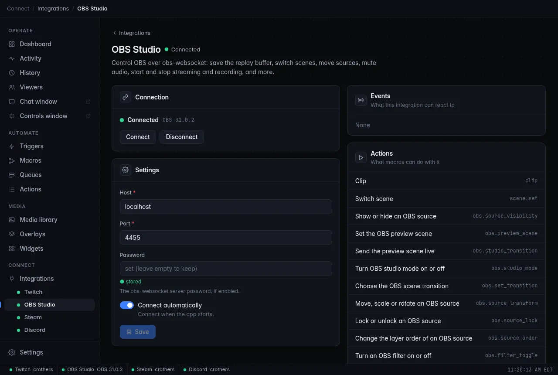Select the Switch scene action row
The height and width of the screenshot is (375, 558).
tap(446, 198)
